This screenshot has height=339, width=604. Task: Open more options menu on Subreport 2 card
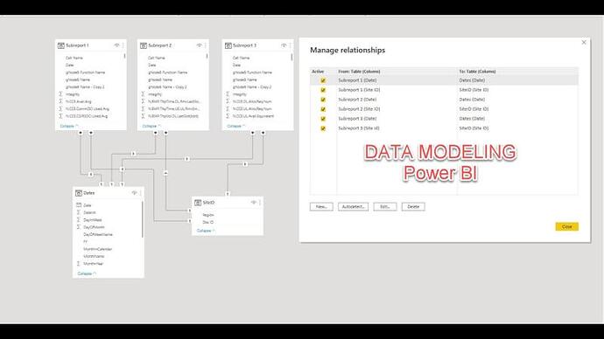(x=206, y=45)
